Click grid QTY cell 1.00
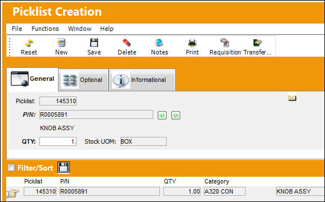The width and height of the screenshot is (325, 202). [x=182, y=191]
